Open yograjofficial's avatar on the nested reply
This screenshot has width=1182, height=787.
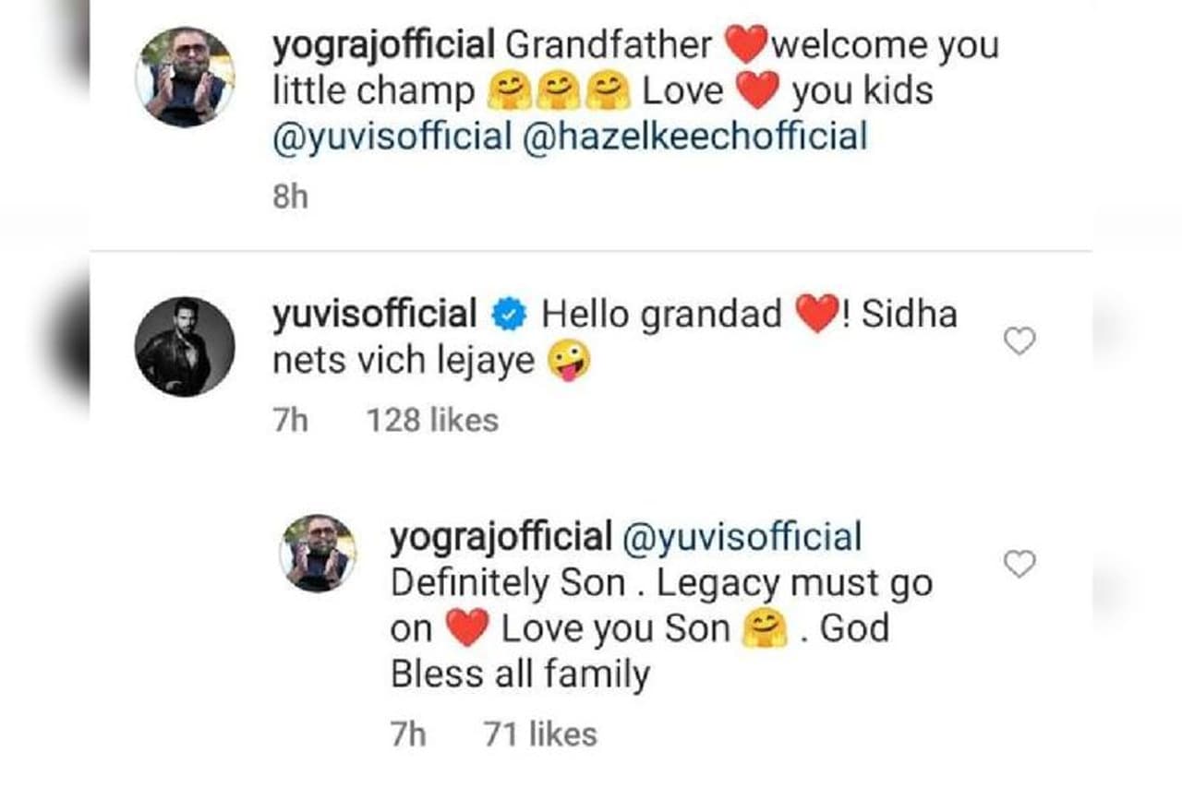[319, 553]
